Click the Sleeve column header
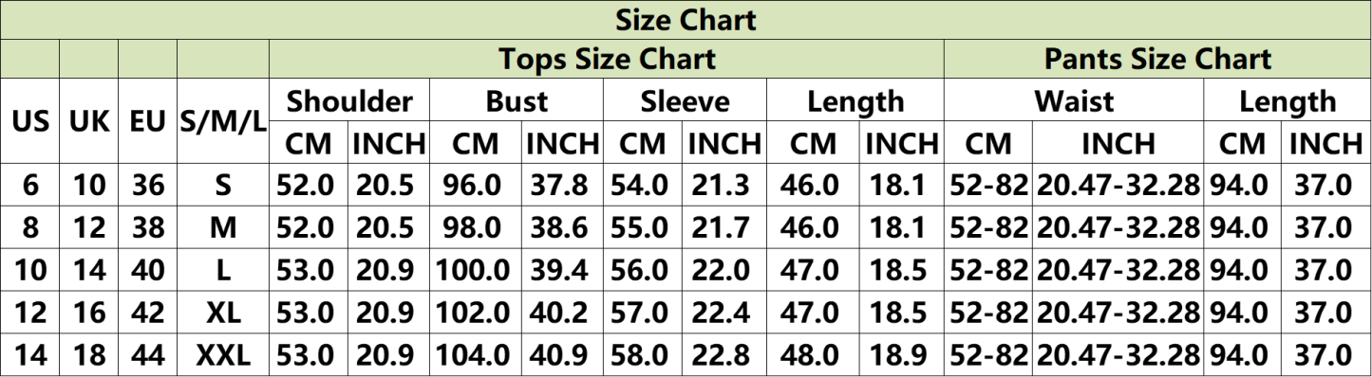This screenshot has height=377, width=1372. pos(685,100)
